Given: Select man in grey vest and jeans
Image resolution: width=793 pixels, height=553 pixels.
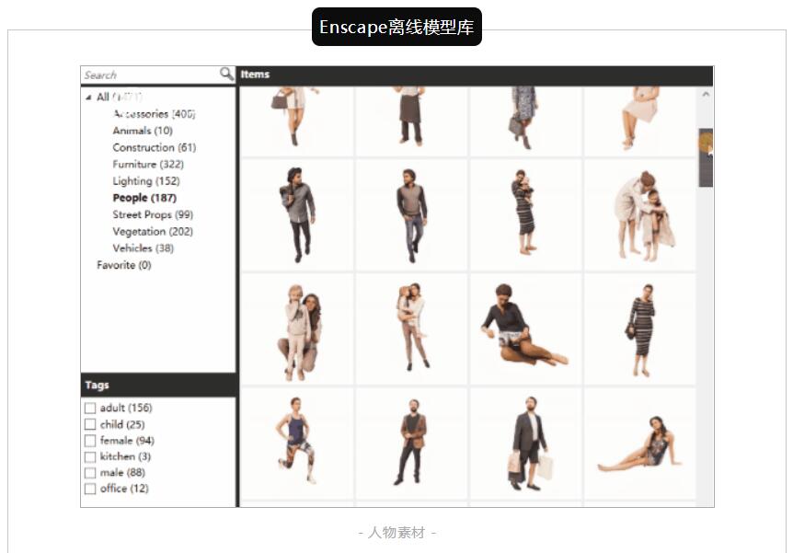Looking at the screenshot, I should coord(411,215).
